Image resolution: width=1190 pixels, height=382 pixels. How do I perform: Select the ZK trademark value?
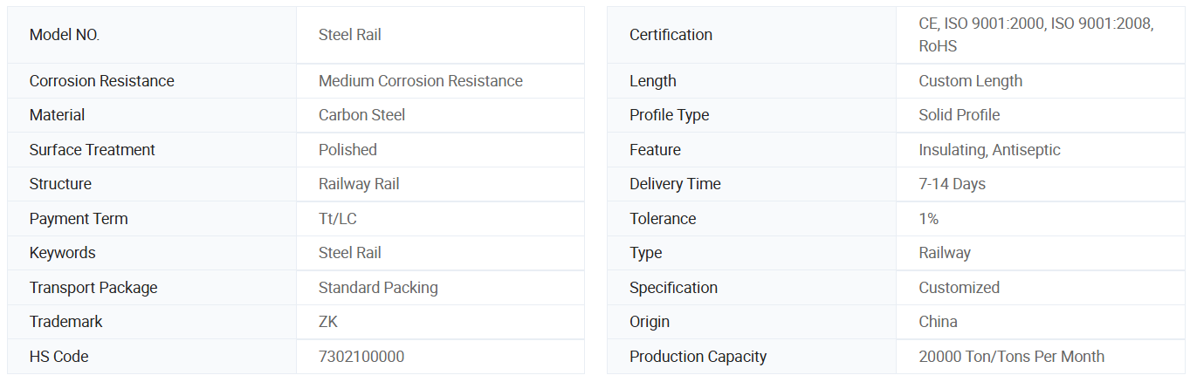pyautogui.click(x=327, y=322)
